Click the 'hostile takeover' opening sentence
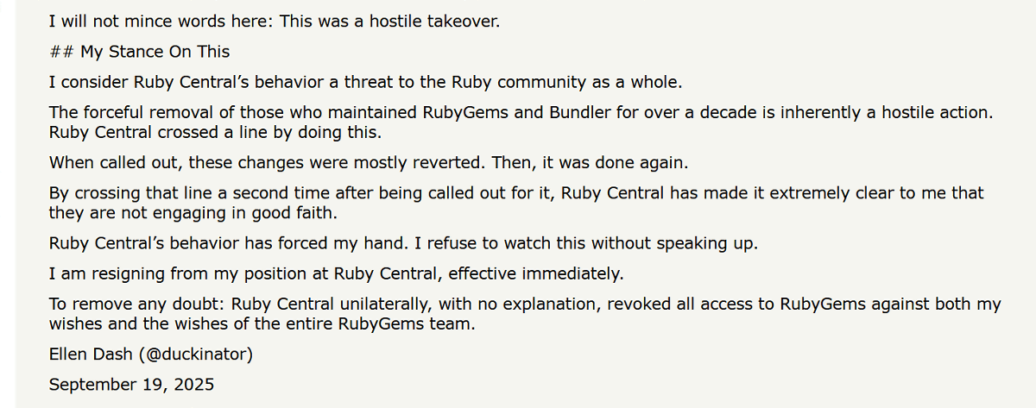The height and width of the screenshot is (408, 1036). pos(275,21)
